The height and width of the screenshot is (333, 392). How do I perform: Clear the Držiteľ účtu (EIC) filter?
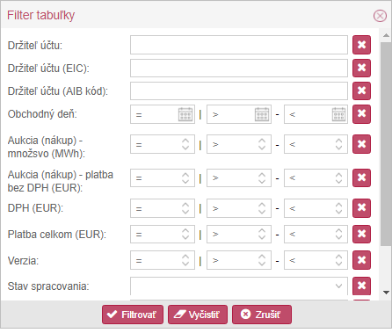[x=361, y=68]
